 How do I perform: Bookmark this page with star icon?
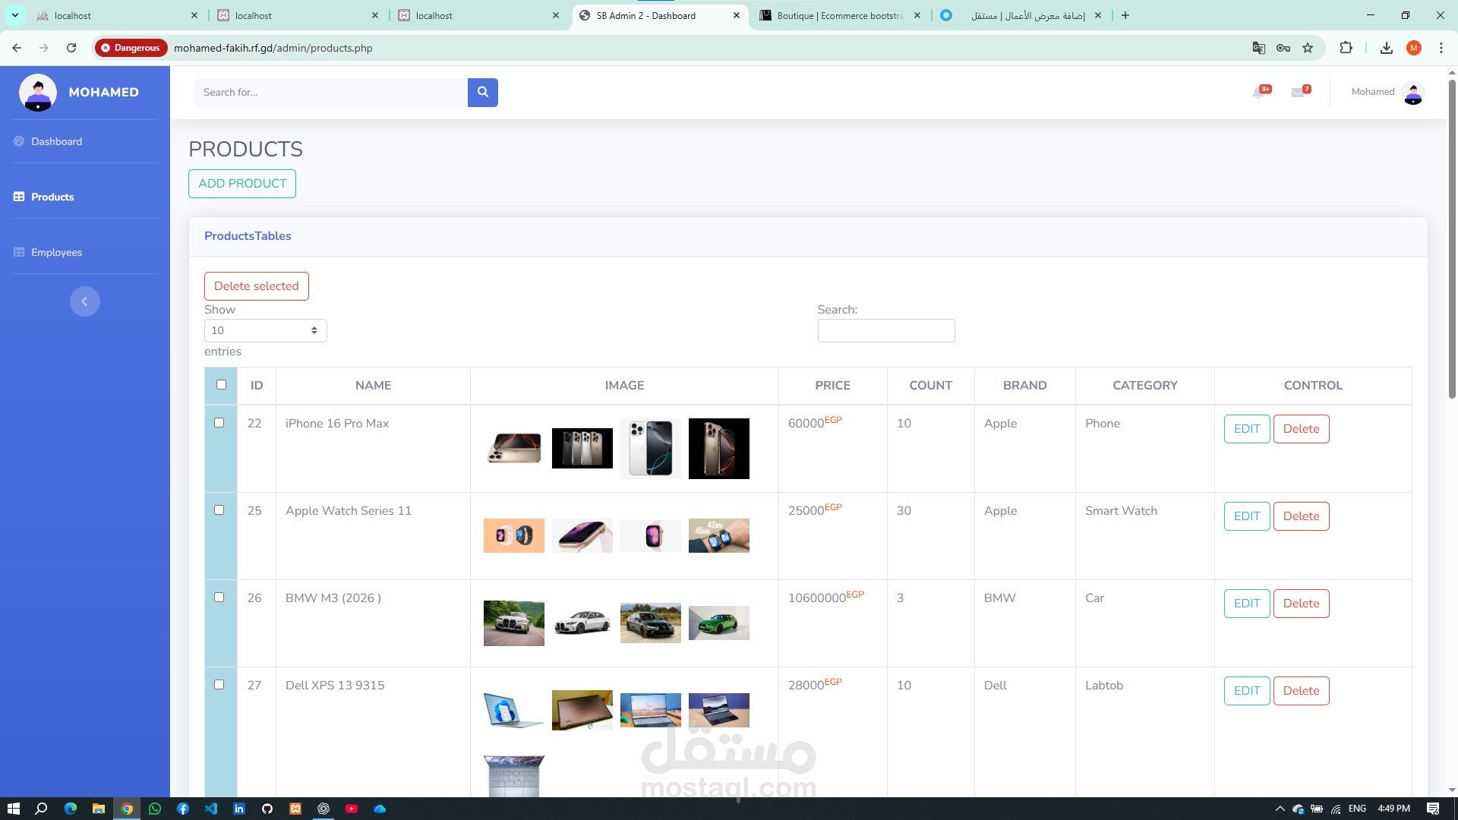tap(1308, 48)
